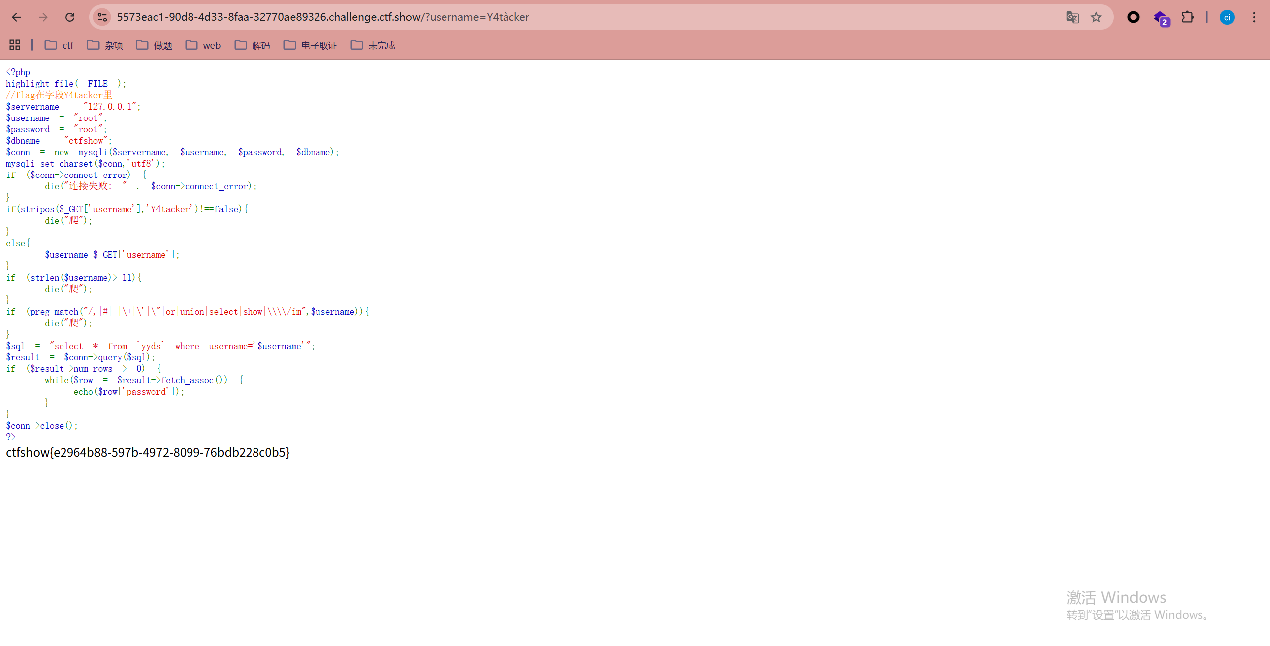The height and width of the screenshot is (646, 1270).
Task: Open the blue extension with badge 2
Action: (x=1161, y=18)
